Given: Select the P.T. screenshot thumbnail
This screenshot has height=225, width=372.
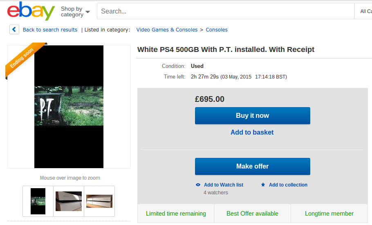Looking at the screenshot, I should [38, 201].
